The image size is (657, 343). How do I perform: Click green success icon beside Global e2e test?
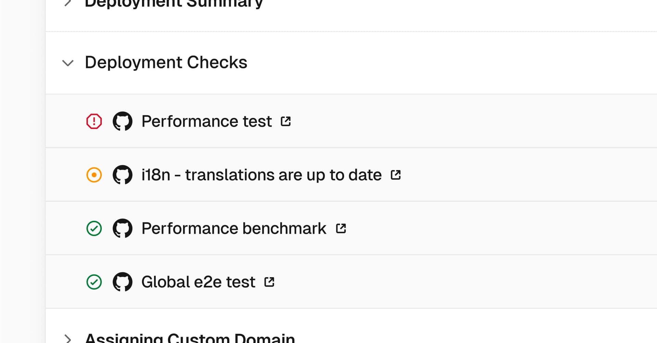[94, 282]
